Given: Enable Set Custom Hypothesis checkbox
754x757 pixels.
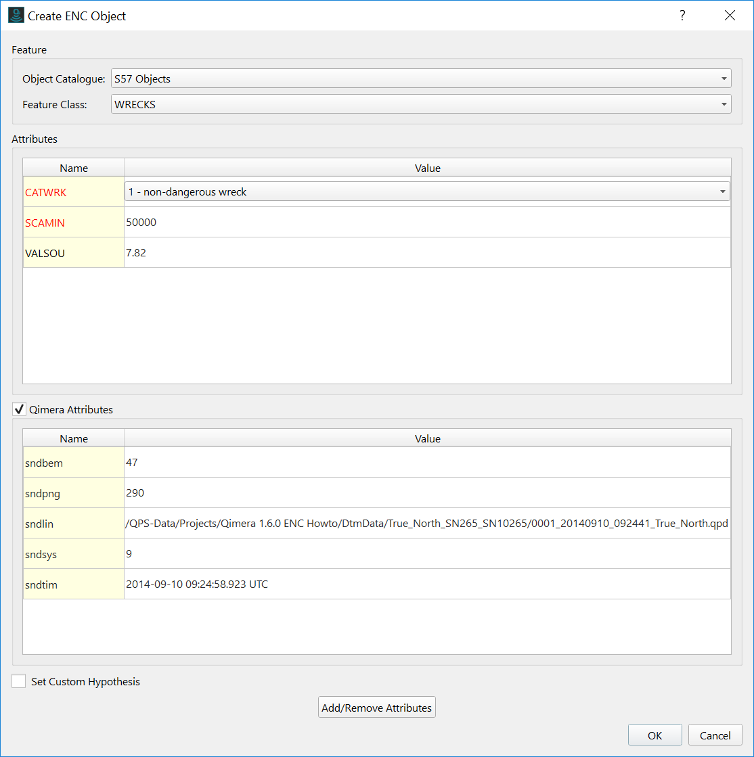Looking at the screenshot, I should point(19,681).
